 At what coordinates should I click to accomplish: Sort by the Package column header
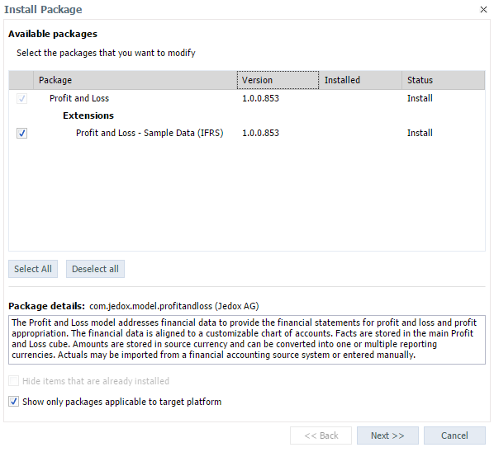pos(135,80)
